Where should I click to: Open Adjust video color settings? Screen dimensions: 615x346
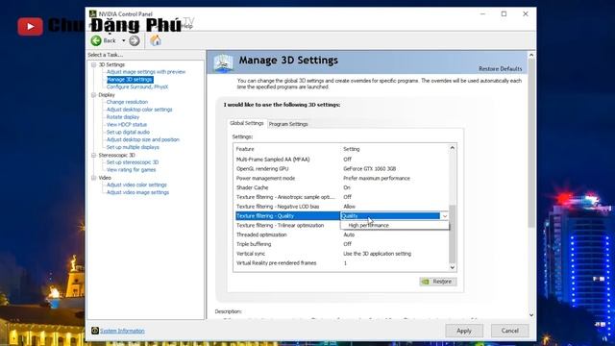pyautogui.click(x=136, y=185)
